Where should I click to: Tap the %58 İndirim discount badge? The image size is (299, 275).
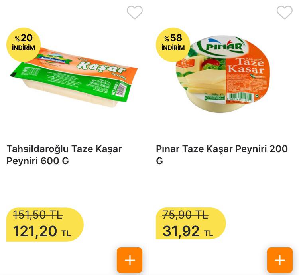point(173,43)
